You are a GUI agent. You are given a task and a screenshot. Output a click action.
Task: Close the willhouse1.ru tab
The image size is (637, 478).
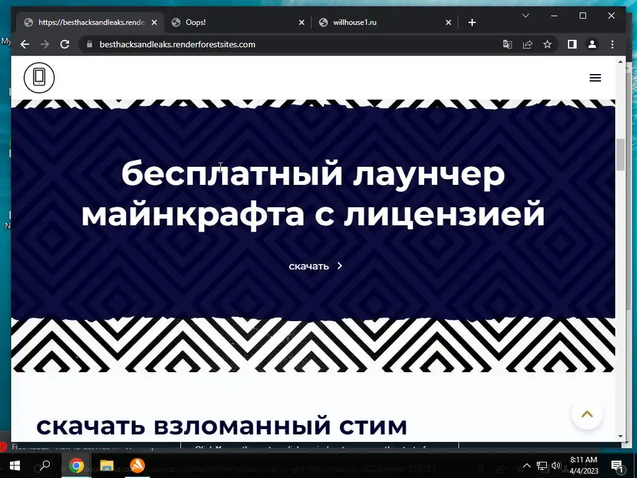coord(448,23)
